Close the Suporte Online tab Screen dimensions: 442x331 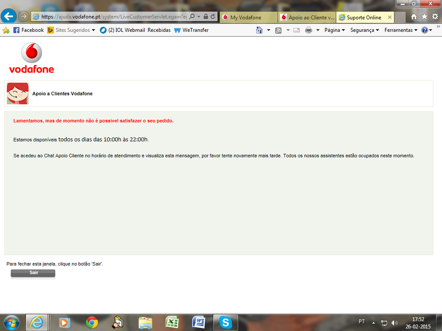click(x=389, y=17)
